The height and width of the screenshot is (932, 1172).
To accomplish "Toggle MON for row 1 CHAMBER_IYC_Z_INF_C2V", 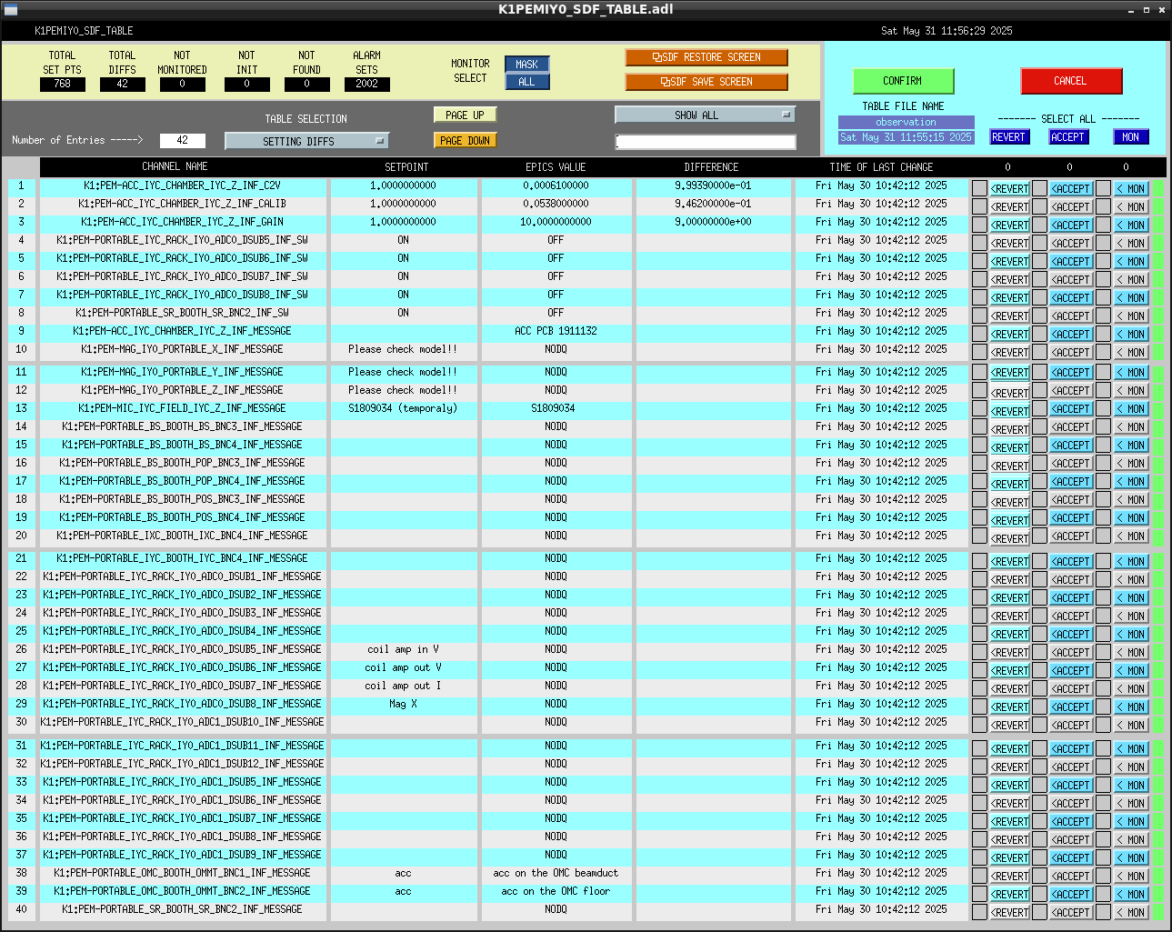I will click(1131, 189).
